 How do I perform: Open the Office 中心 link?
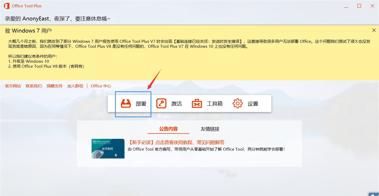tap(101, 86)
